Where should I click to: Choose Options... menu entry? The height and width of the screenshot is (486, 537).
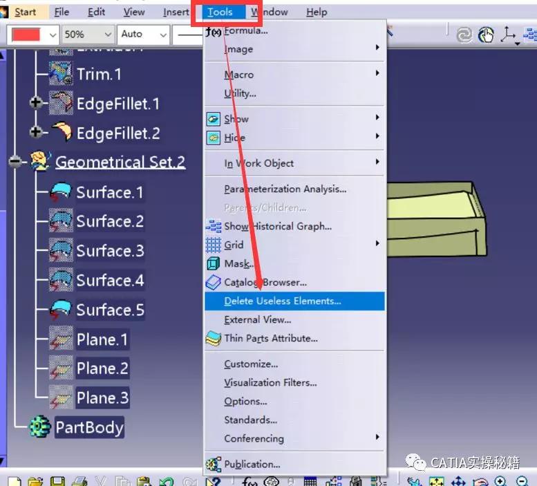pyautogui.click(x=294, y=401)
